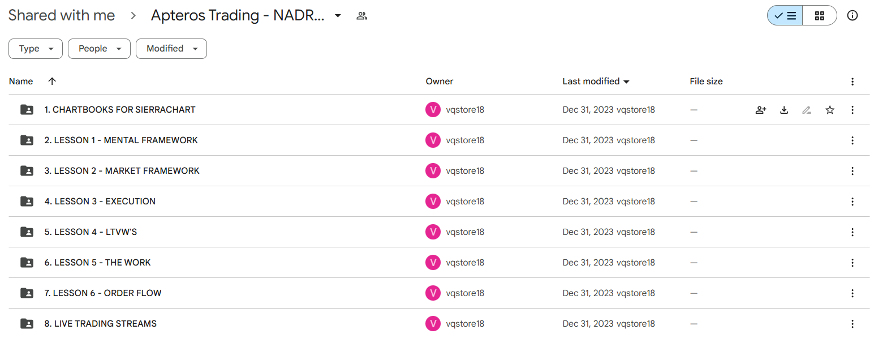Screen dimensions: 874x338
Task: Open more actions for LESSON 3 - EXECUTION
Action: [853, 202]
